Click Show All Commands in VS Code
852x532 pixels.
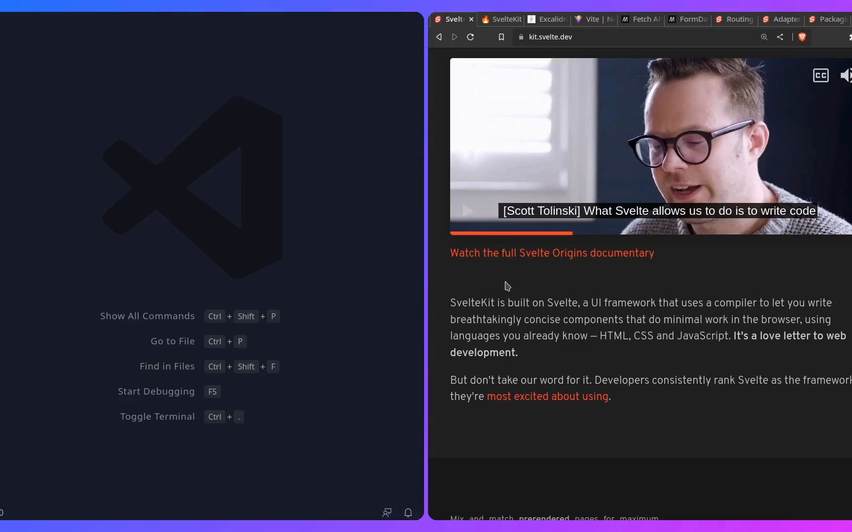[x=147, y=316]
